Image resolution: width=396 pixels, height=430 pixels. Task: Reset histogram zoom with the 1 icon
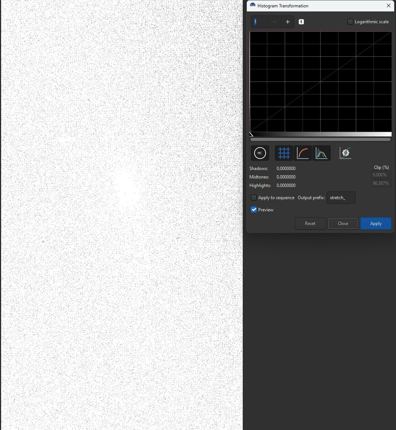(x=301, y=22)
